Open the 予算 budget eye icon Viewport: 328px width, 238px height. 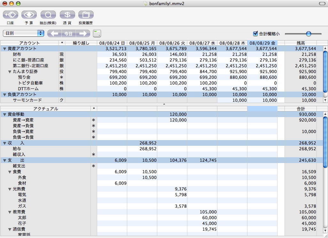click(29, 15)
